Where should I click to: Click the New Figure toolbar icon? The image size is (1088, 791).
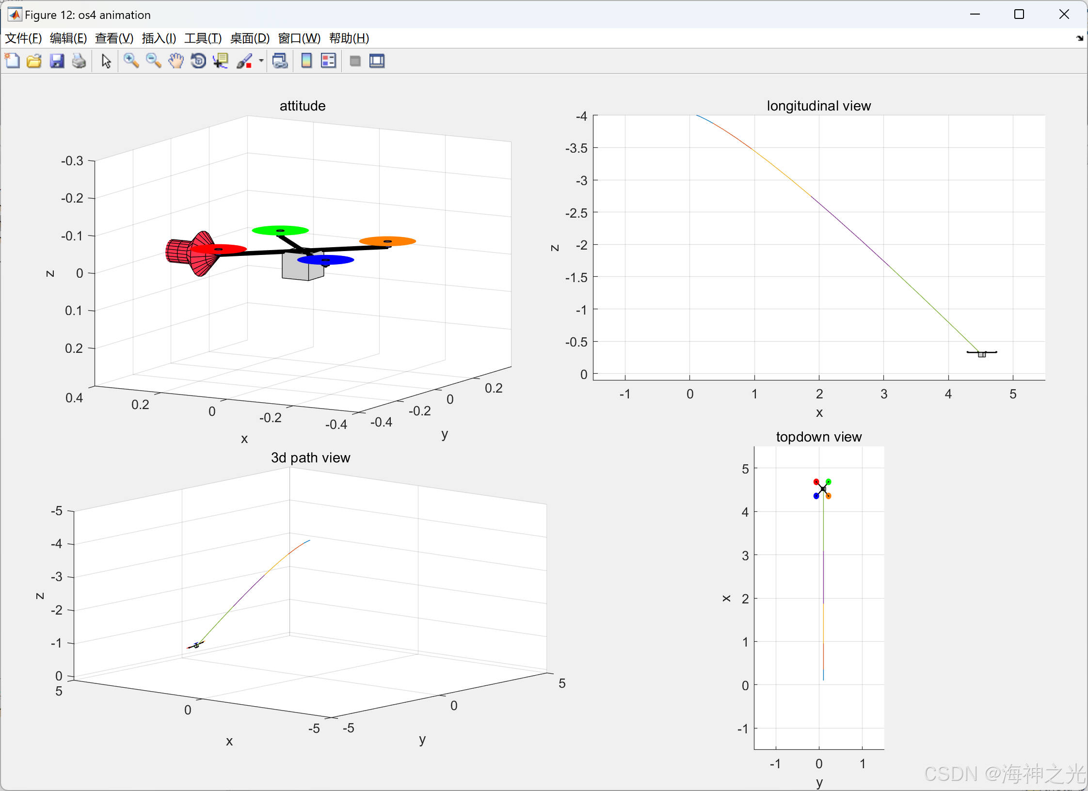[x=12, y=61]
